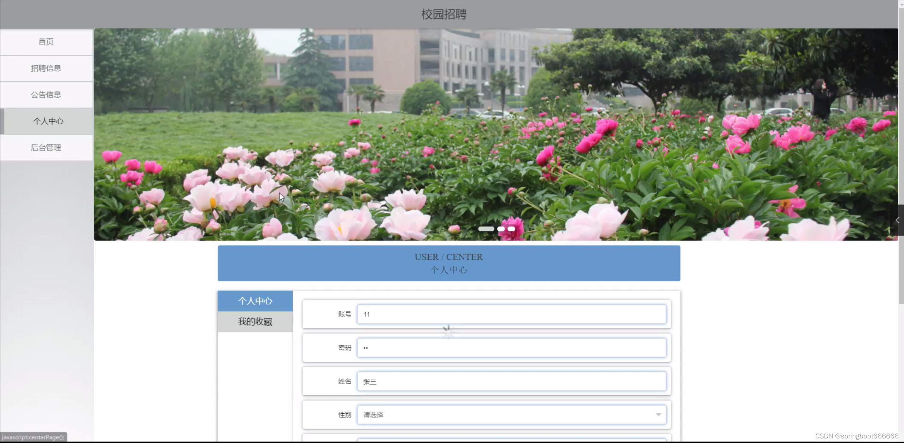Select 个人中心 in the left sidebar
The height and width of the screenshot is (443, 904).
point(48,121)
